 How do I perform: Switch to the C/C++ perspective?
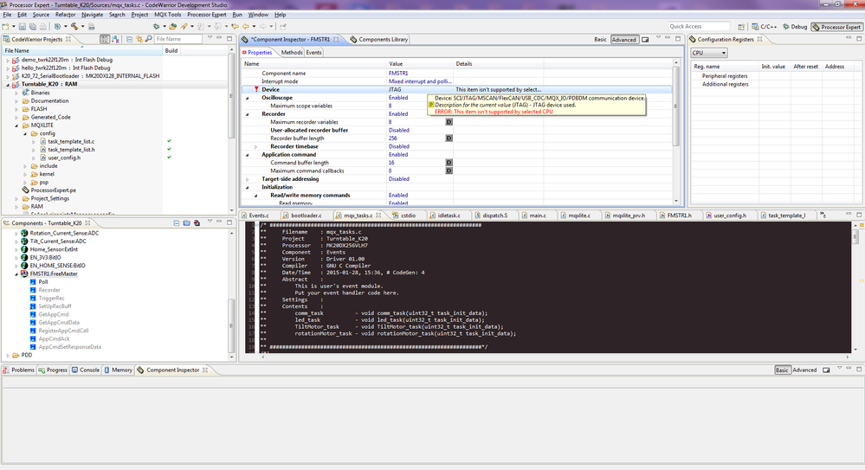(x=764, y=27)
